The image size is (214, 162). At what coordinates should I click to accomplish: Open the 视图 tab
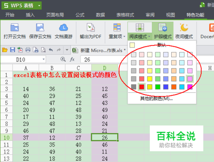170,15
